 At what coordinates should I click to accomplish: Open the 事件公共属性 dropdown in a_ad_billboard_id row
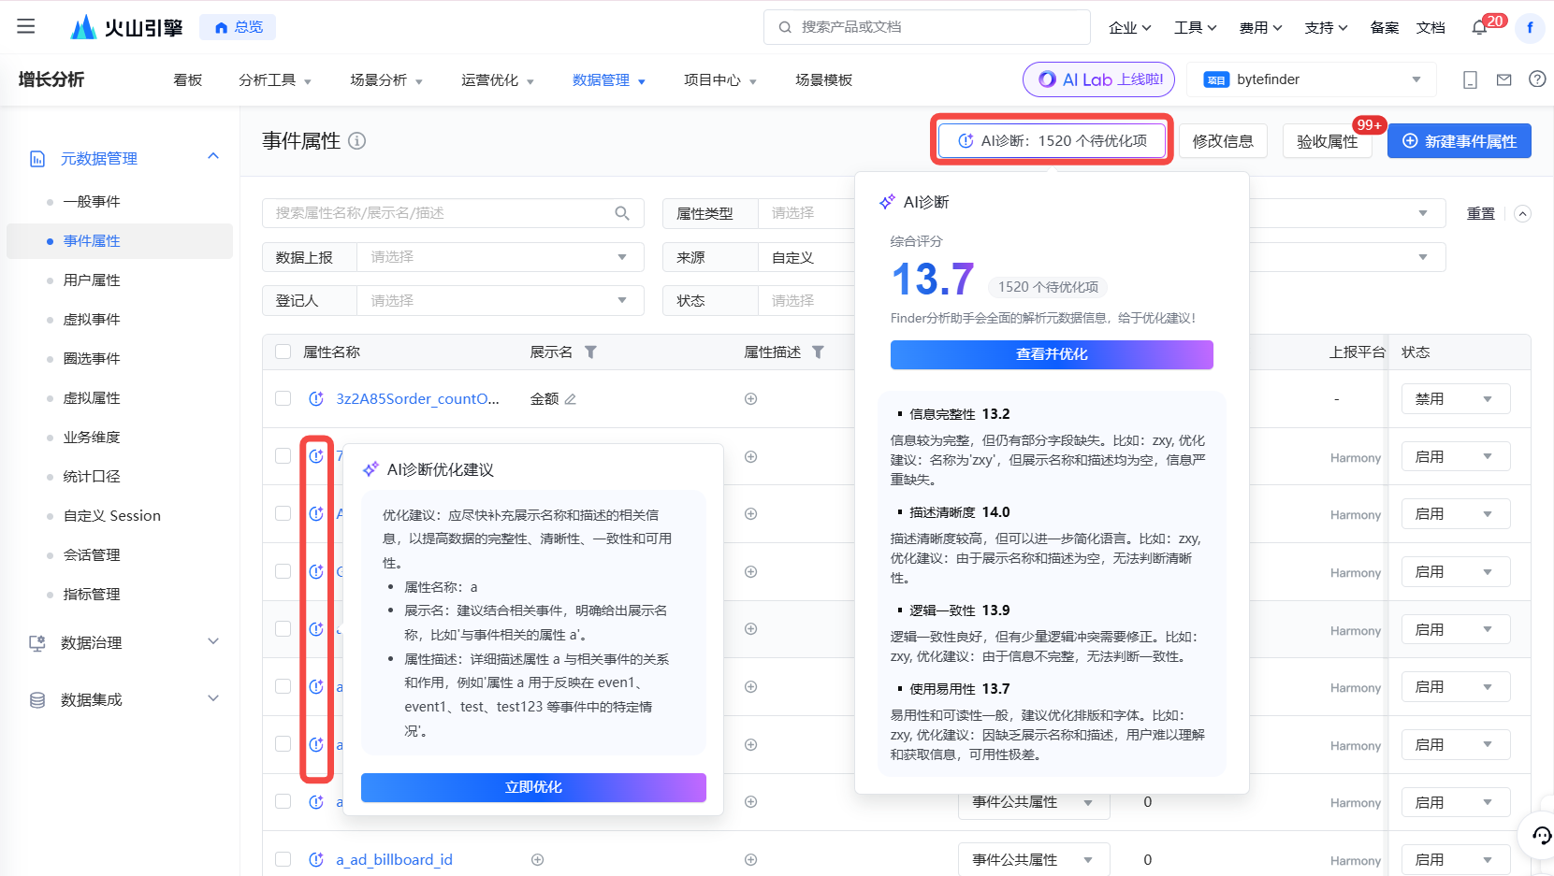click(1034, 860)
